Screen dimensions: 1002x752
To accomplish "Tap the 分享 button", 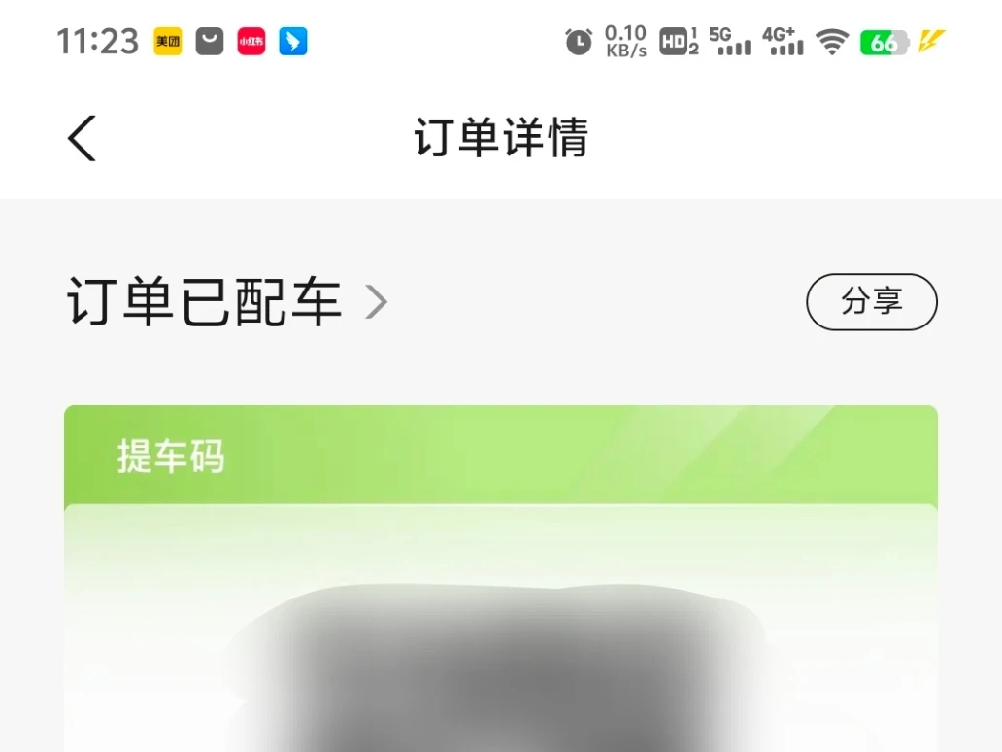I will point(872,302).
